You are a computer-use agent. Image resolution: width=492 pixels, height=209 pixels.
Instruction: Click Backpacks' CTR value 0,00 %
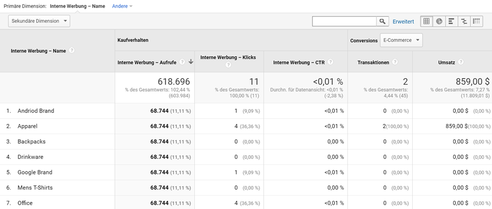click(x=336, y=141)
